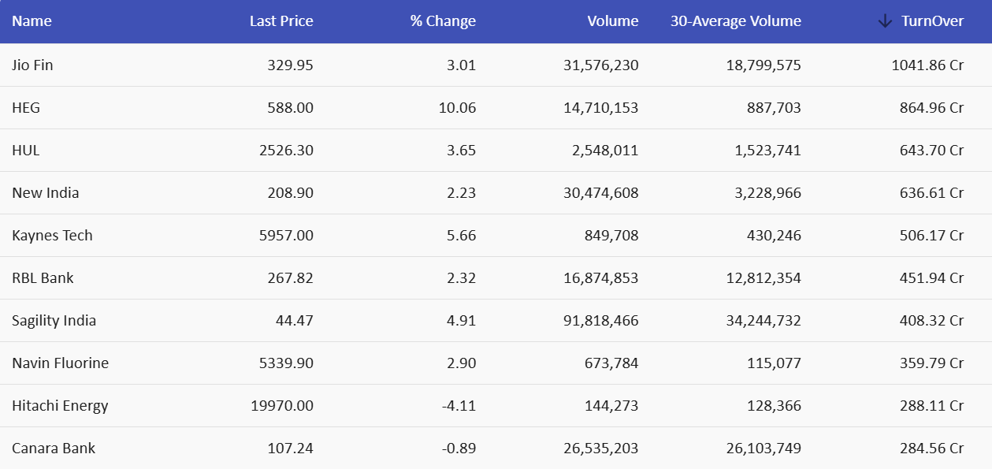Open Kaynes Tech stock entry
992x469 pixels.
(52, 235)
